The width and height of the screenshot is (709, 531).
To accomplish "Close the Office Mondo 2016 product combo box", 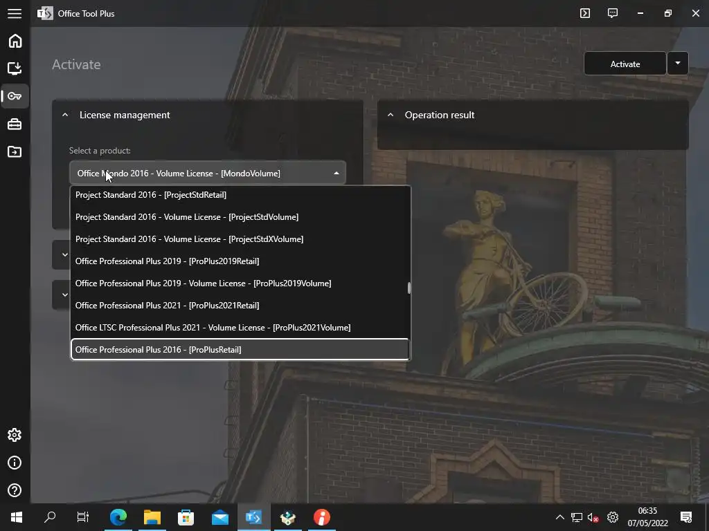I will (x=208, y=173).
